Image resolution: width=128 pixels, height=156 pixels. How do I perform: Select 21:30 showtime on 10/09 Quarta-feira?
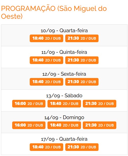[82, 38]
